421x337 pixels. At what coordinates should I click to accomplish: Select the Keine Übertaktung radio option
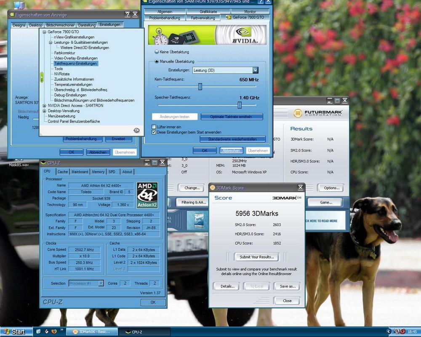click(157, 52)
